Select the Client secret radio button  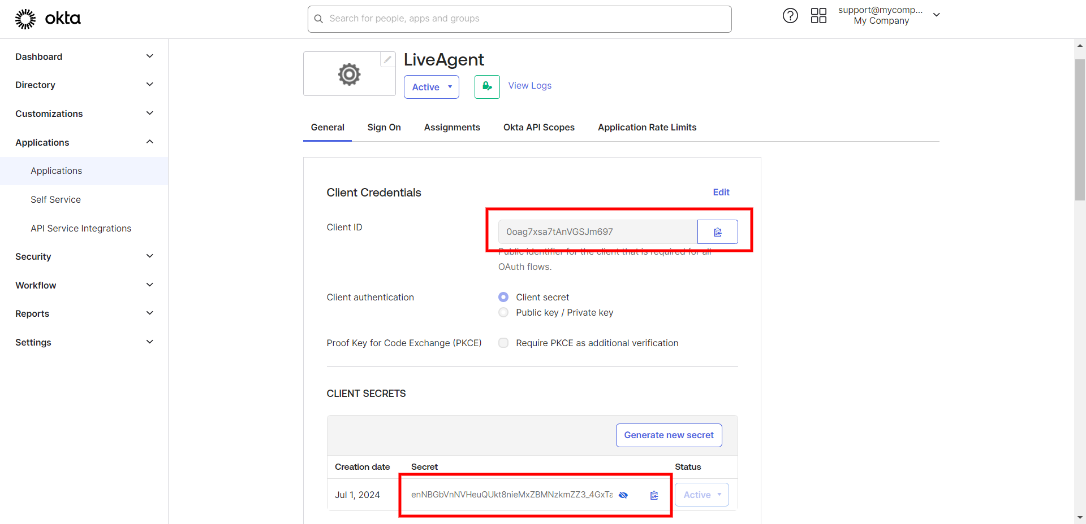[x=503, y=297]
